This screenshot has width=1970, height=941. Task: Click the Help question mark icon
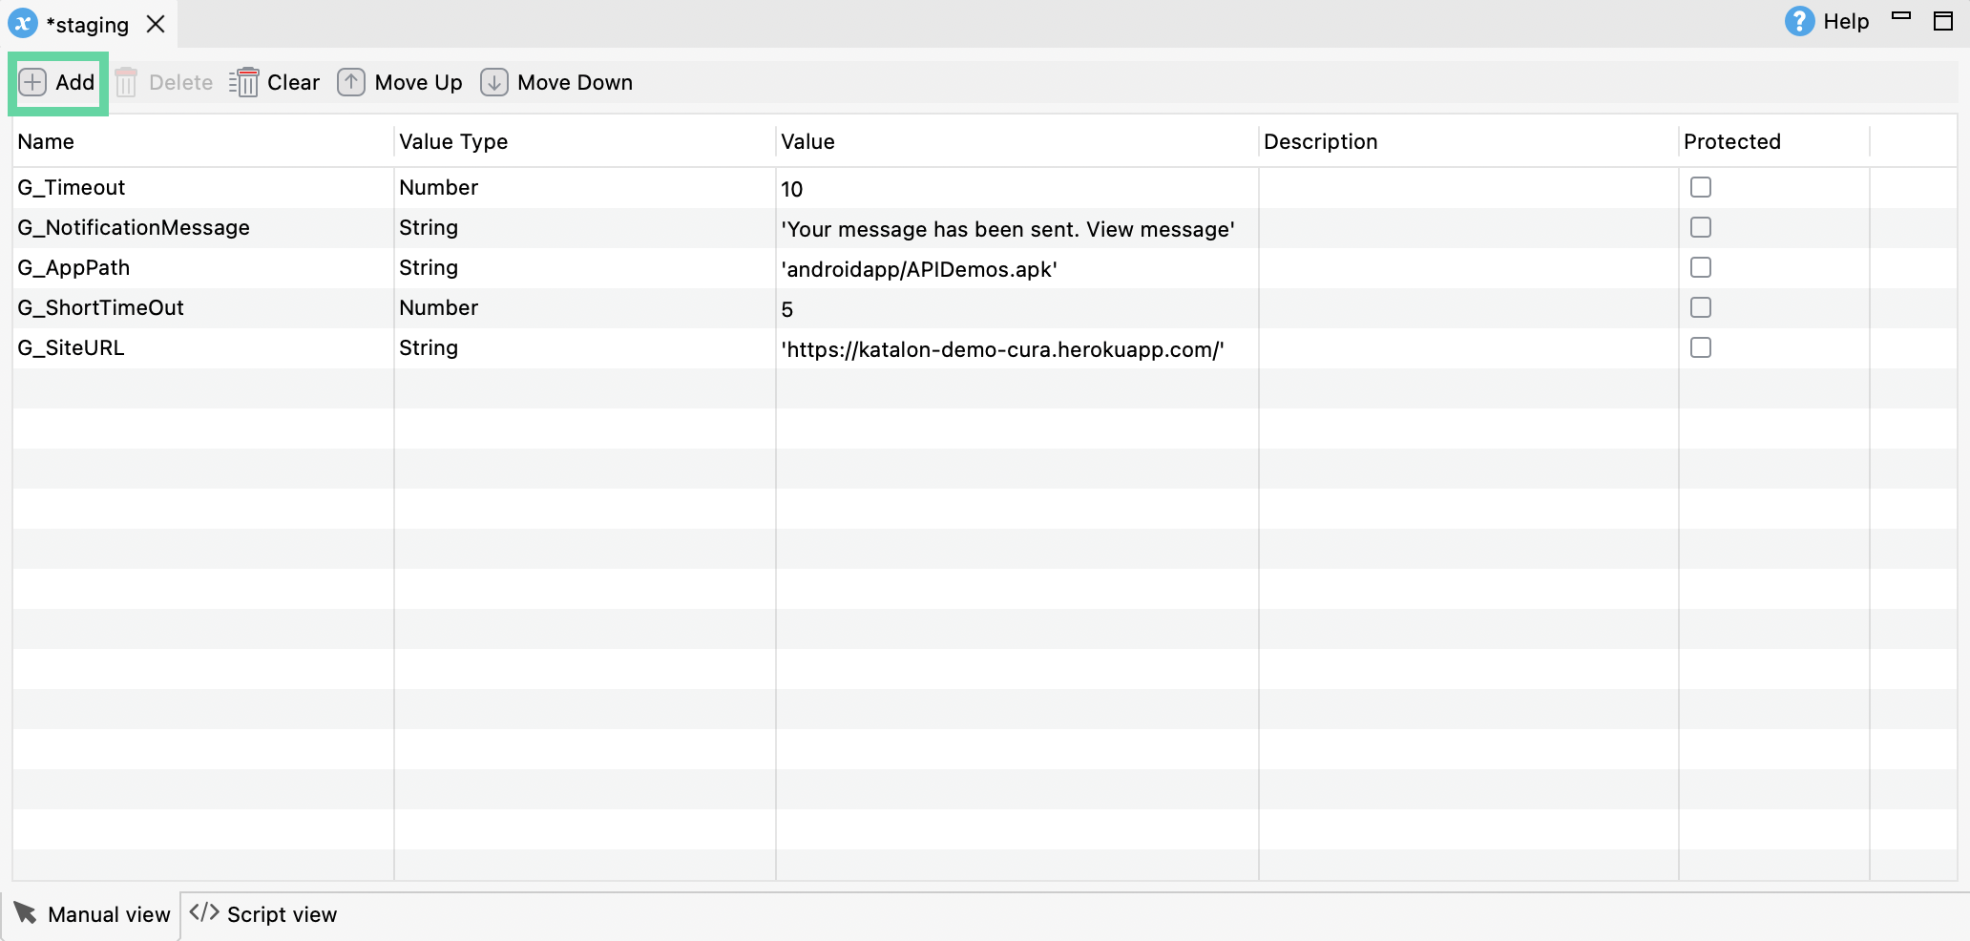click(x=1799, y=22)
